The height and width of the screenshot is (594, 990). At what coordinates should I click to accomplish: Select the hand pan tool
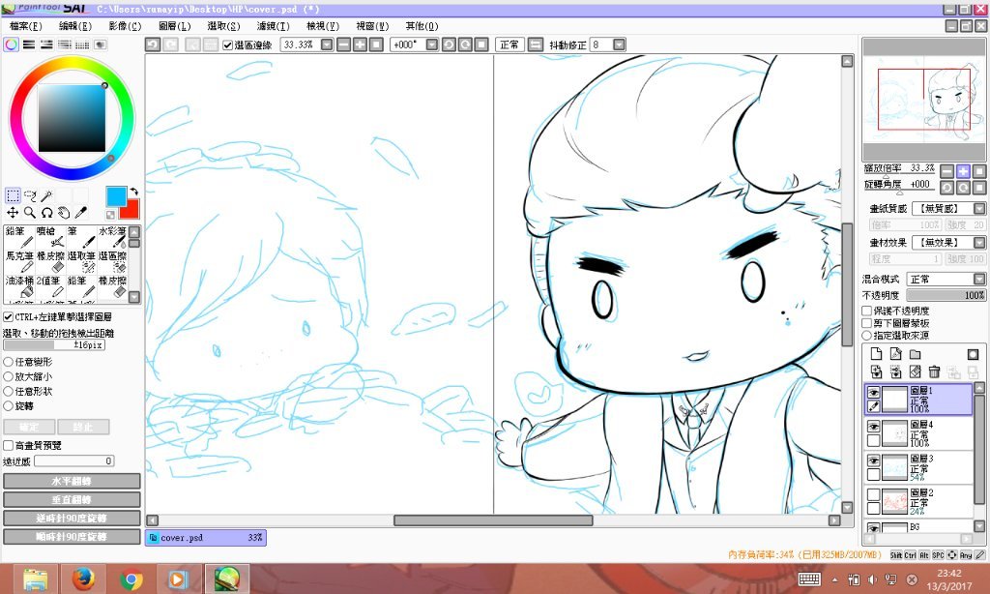(x=64, y=213)
